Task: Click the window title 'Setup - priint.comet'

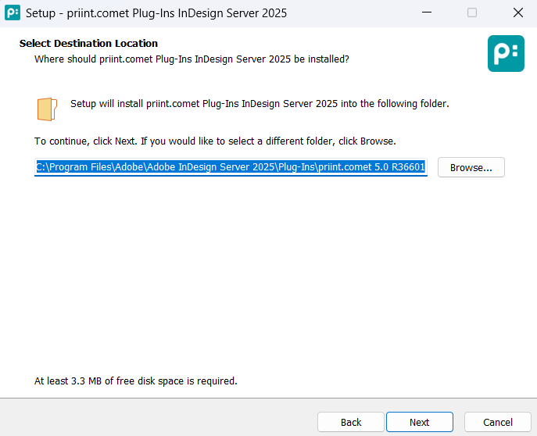Action: click(156, 13)
